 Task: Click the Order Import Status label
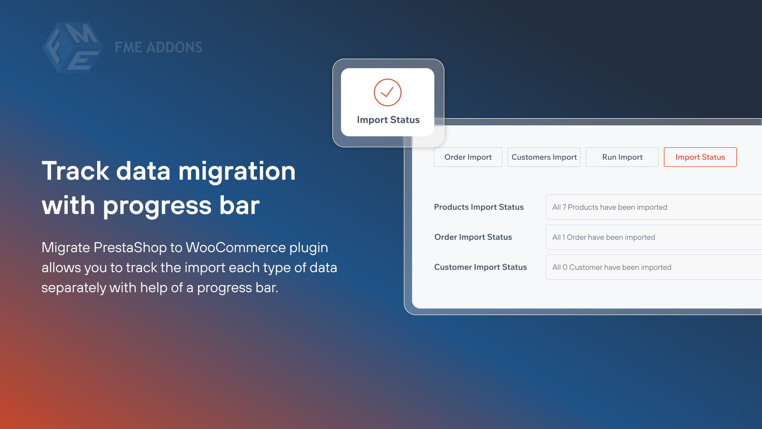473,237
